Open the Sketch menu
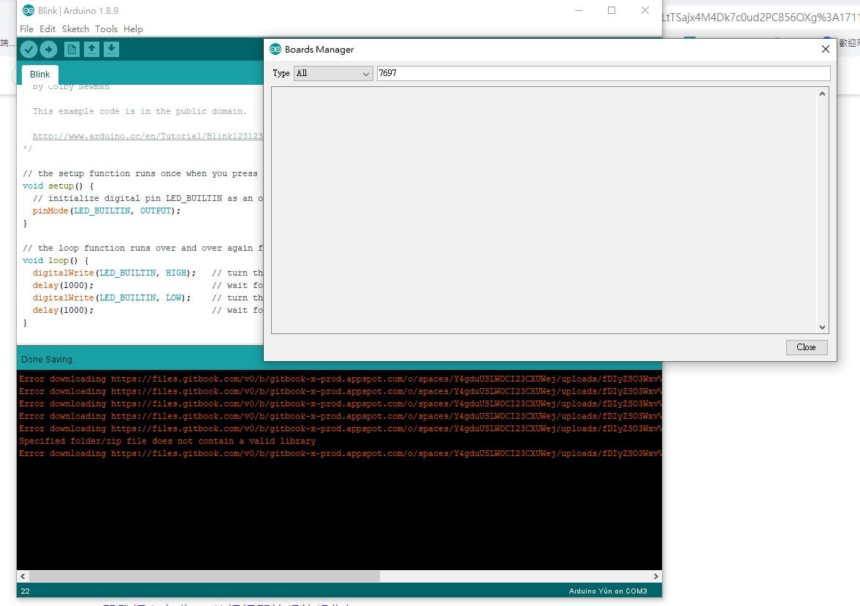The image size is (860, 606). [x=75, y=29]
